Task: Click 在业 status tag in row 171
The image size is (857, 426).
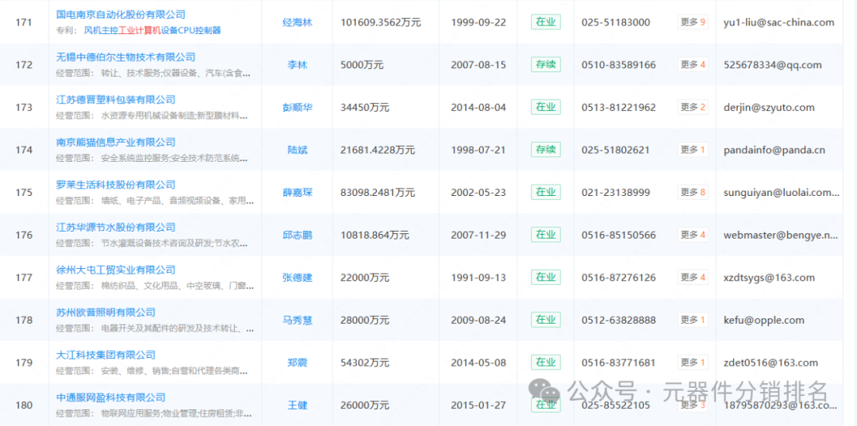Action: pyautogui.click(x=545, y=22)
